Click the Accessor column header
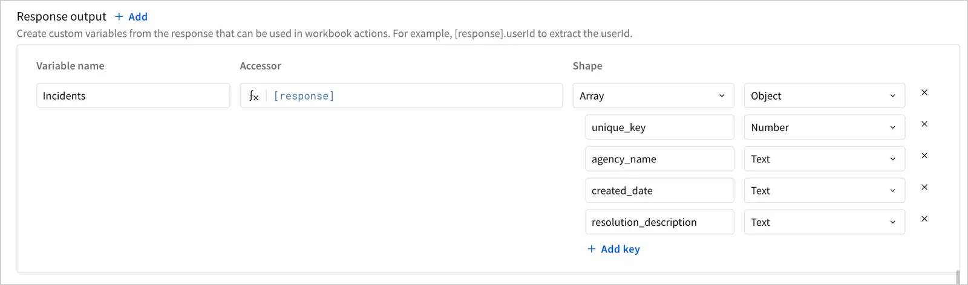This screenshot has height=285, width=968. point(260,66)
